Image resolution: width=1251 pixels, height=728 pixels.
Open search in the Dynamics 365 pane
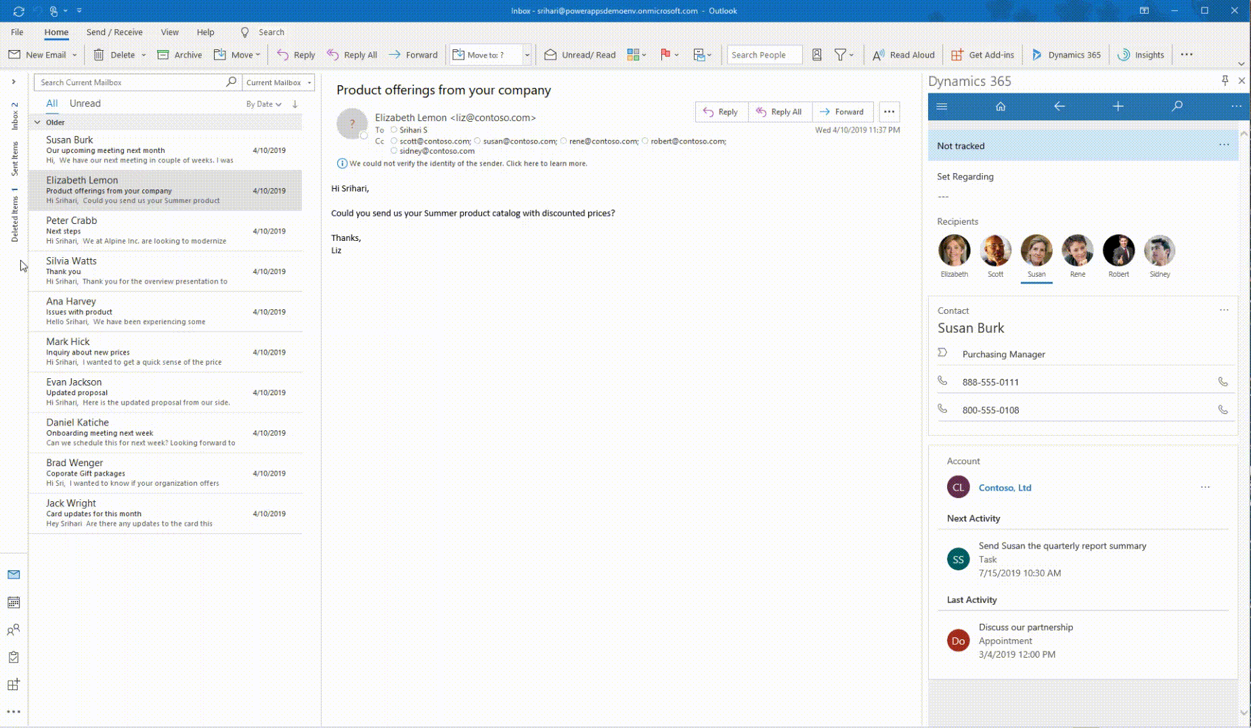[1177, 106]
